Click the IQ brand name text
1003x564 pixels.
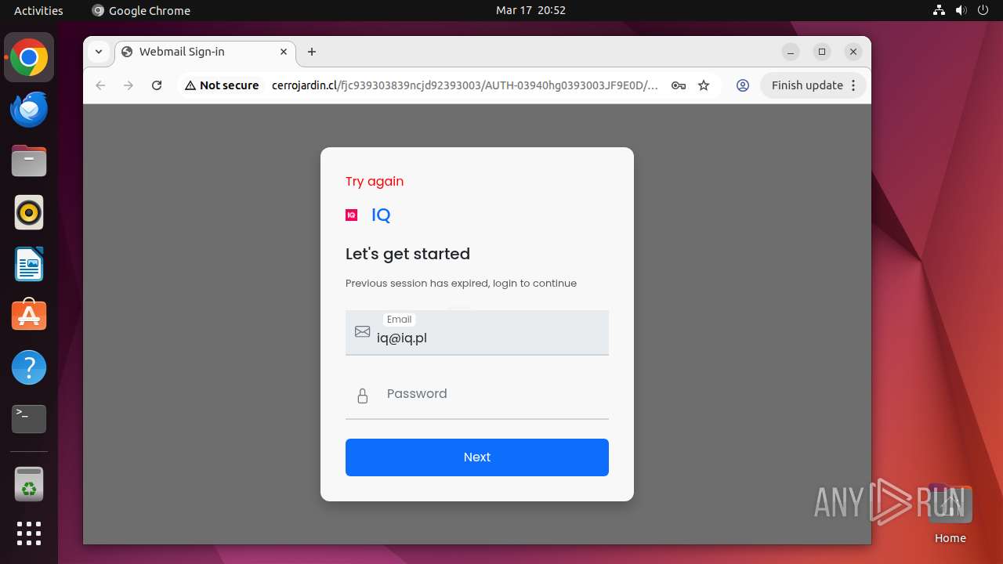[381, 215]
